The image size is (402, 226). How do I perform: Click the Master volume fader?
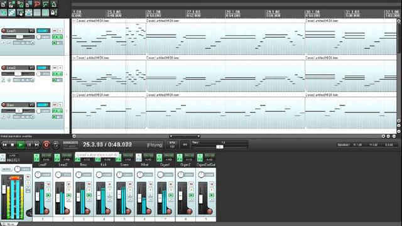coord(4,190)
